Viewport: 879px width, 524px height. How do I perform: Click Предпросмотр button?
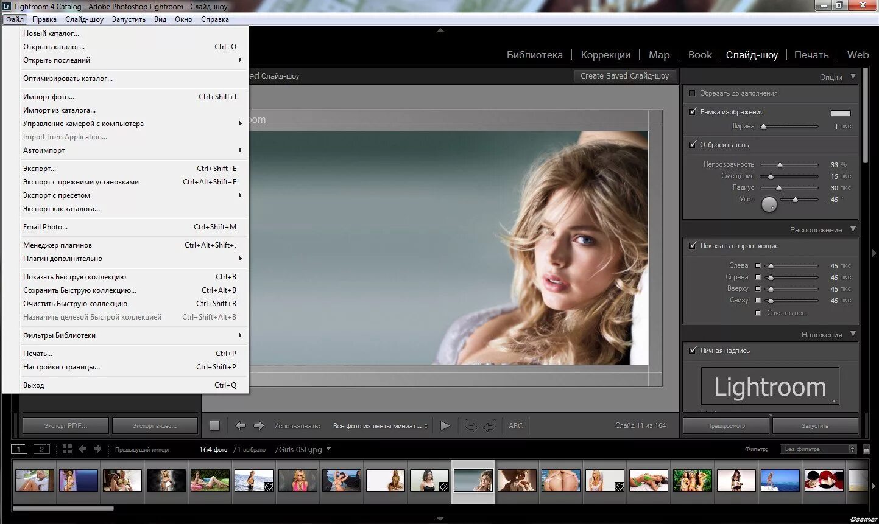coord(726,426)
